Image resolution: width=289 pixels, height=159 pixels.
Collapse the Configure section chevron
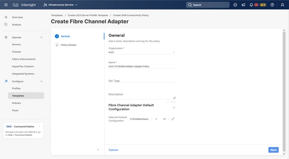tap(42, 81)
